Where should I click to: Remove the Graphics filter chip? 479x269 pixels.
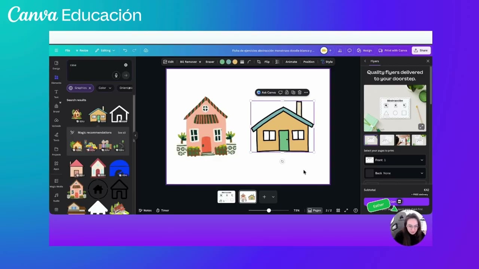tap(90, 88)
